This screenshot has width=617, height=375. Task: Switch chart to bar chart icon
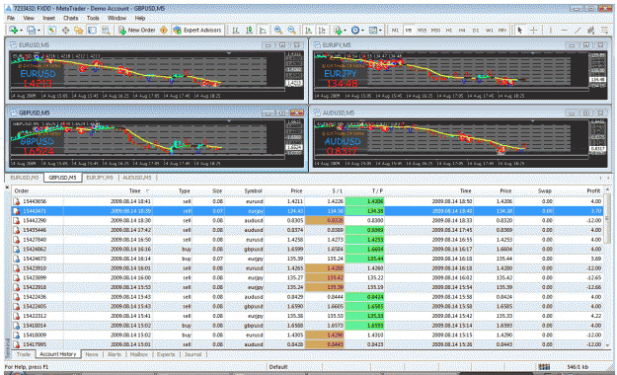coord(235,31)
